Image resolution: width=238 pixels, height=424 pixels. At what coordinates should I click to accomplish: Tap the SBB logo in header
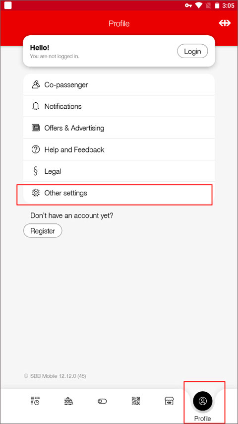(225, 23)
